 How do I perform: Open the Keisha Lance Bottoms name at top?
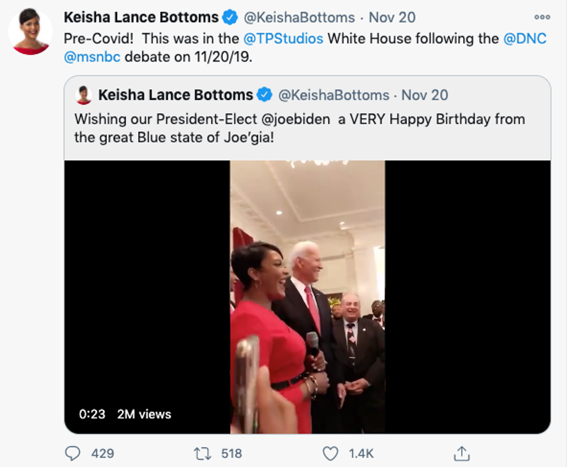click(x=141, y=17)
